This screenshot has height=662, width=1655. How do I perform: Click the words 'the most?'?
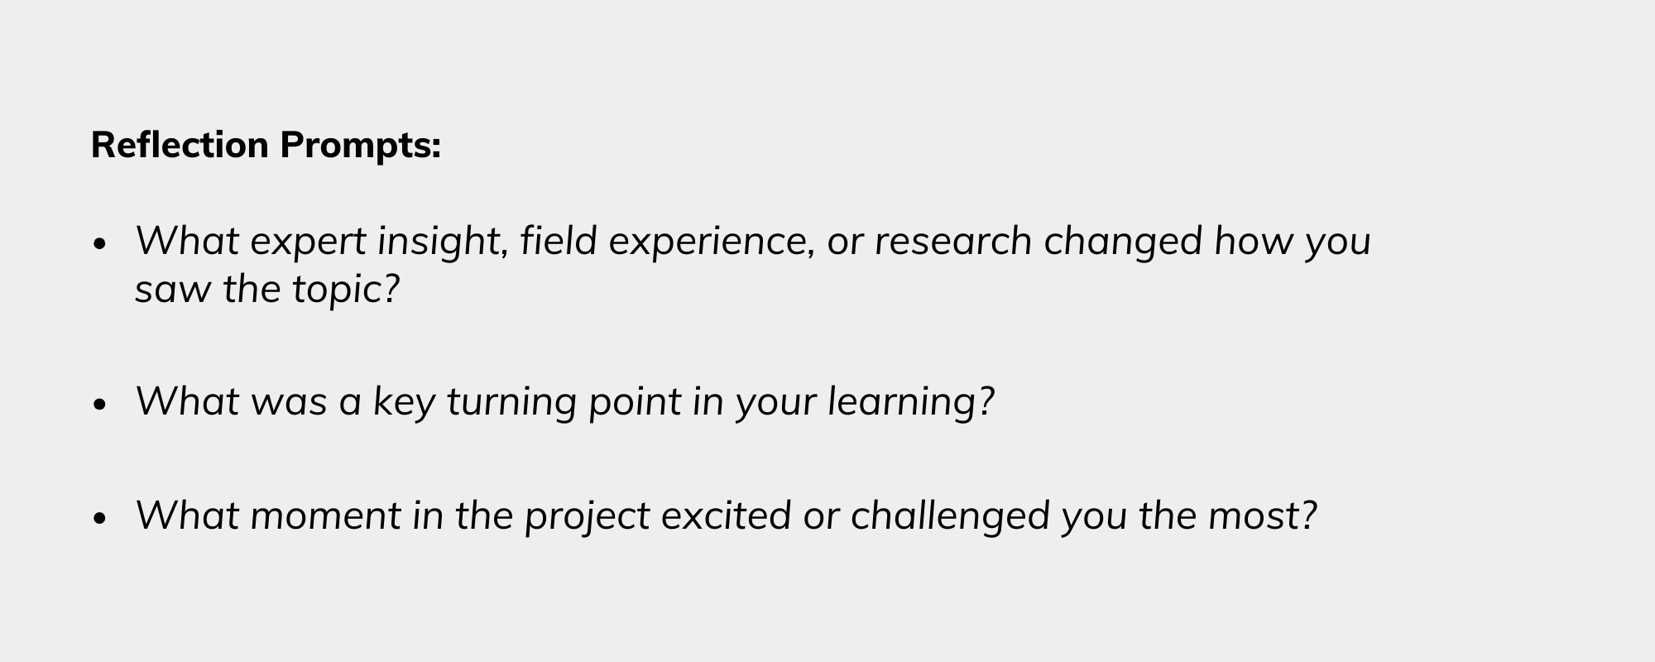click(1227, 516)
